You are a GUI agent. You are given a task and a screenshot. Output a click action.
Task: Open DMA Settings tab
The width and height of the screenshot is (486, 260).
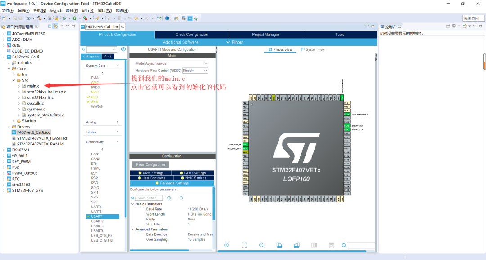coord(151,173)
